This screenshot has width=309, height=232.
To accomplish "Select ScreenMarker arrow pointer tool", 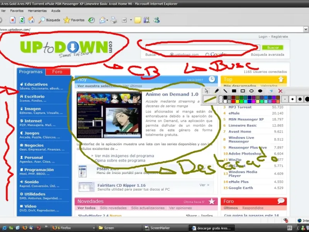I will click(x=206, y=91).
